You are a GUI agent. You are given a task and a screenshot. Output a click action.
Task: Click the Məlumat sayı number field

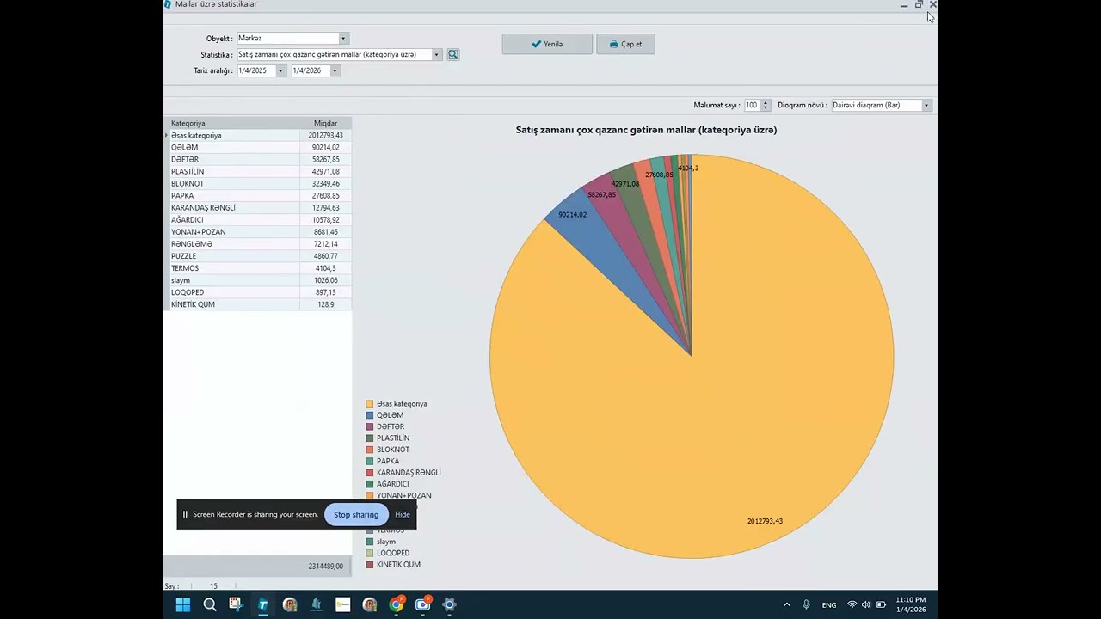753,105
